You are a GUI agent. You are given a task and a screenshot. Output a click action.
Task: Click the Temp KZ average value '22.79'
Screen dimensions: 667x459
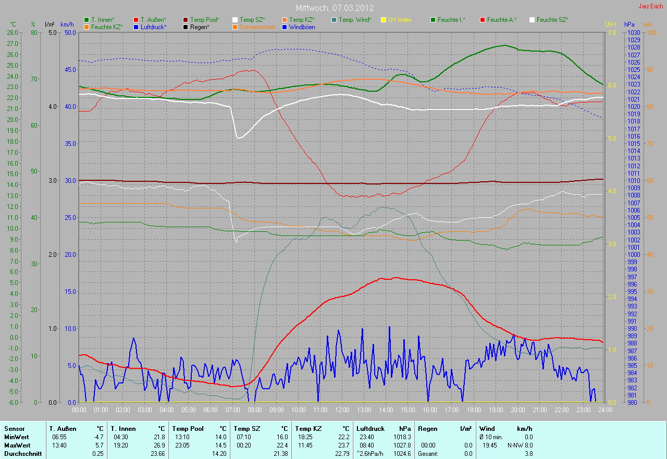click(341, 454)
